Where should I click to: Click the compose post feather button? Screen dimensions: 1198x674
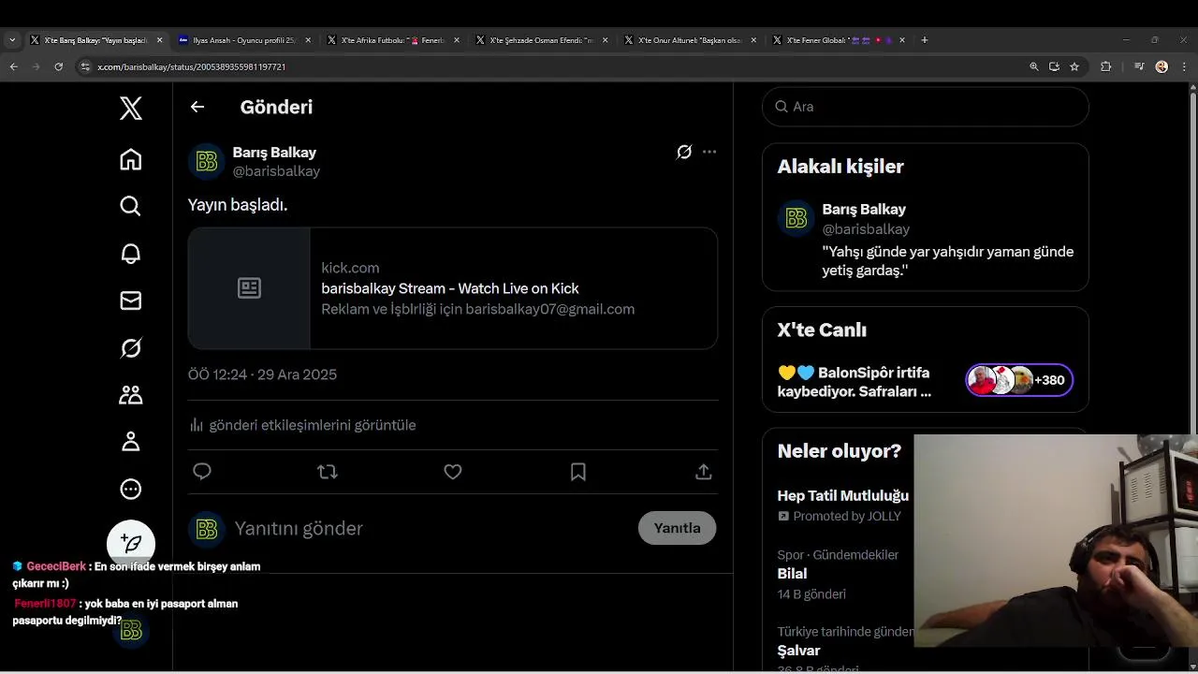131,543
